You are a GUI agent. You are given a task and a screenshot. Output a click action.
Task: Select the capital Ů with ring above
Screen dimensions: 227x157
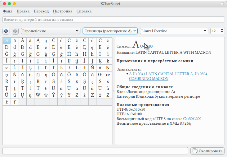(100, 88)
